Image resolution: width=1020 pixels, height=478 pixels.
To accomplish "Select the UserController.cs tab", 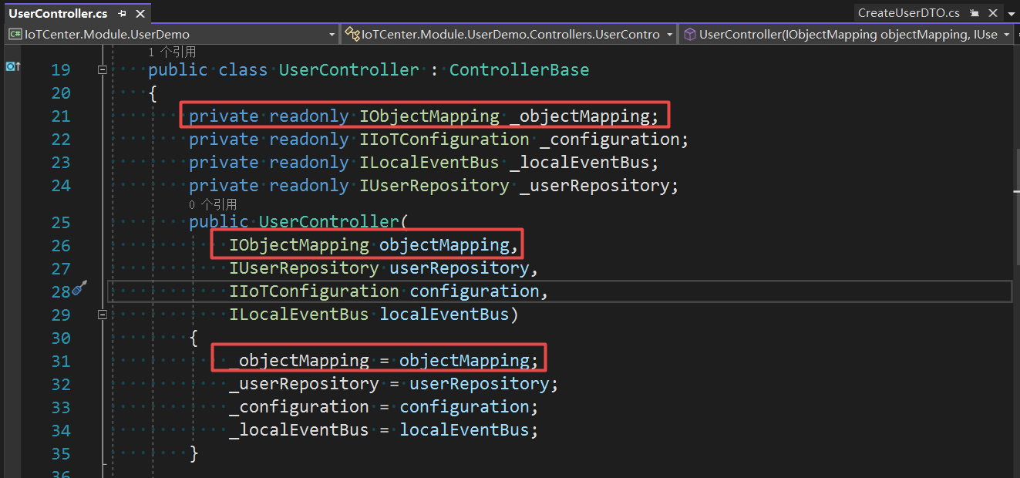I will point(58,13).
